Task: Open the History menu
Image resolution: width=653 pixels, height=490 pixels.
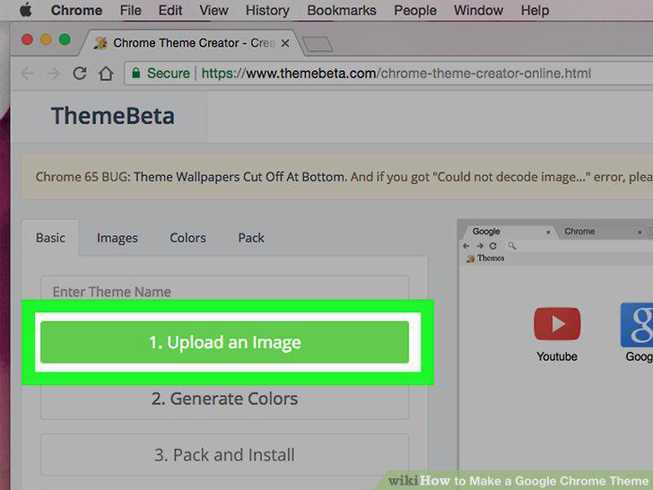Action: (267, 10)
